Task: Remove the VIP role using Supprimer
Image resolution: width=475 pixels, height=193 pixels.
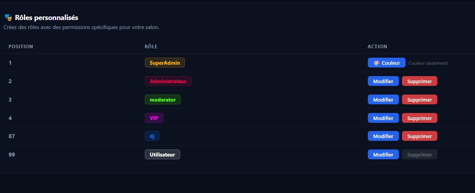Action: coord(419,118)
